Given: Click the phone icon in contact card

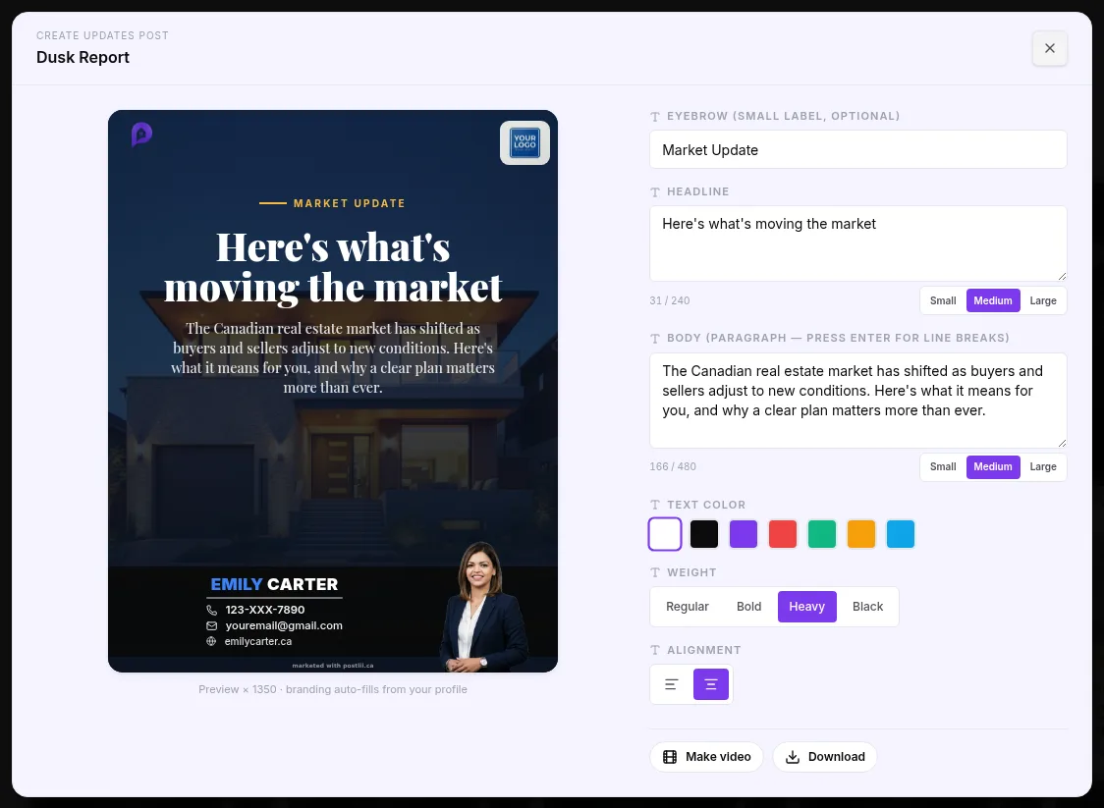Looking at the screenshot, I should 211,611.
